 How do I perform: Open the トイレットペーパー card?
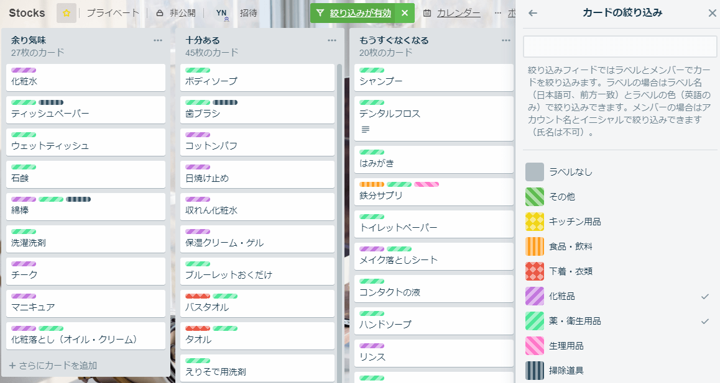[x=434, y=224]
